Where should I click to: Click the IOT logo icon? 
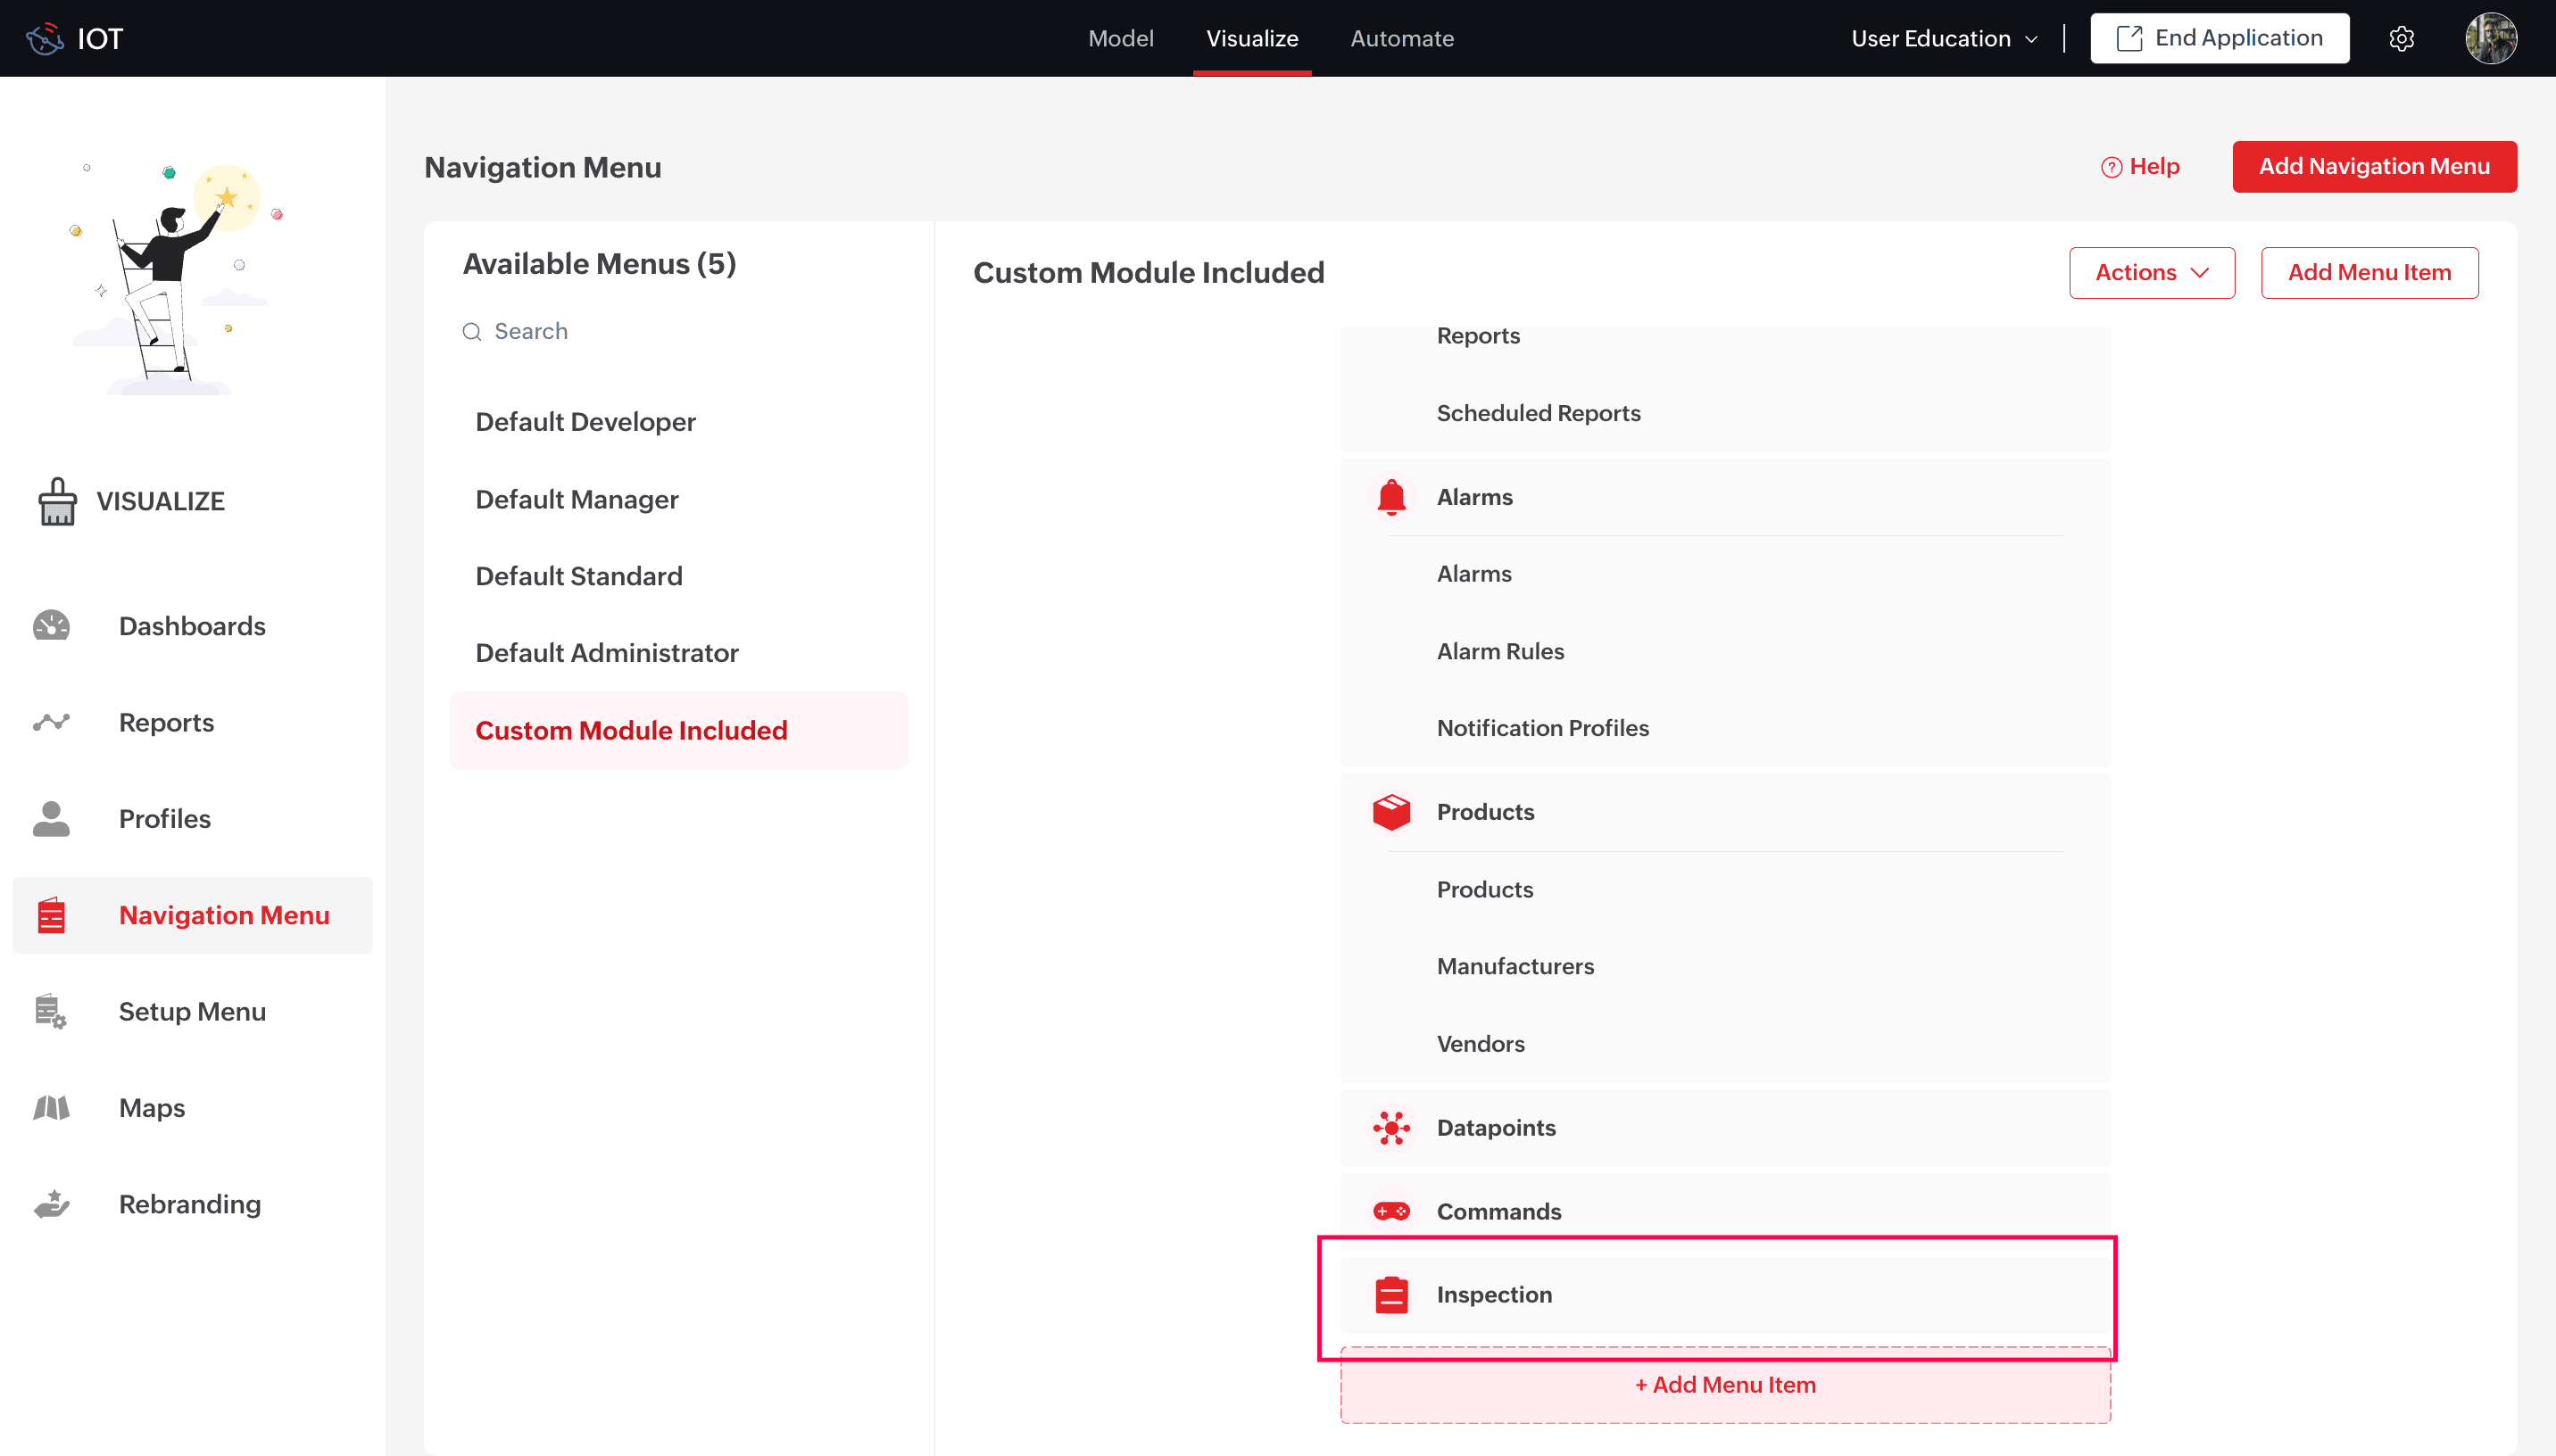[x=45, y=38]
